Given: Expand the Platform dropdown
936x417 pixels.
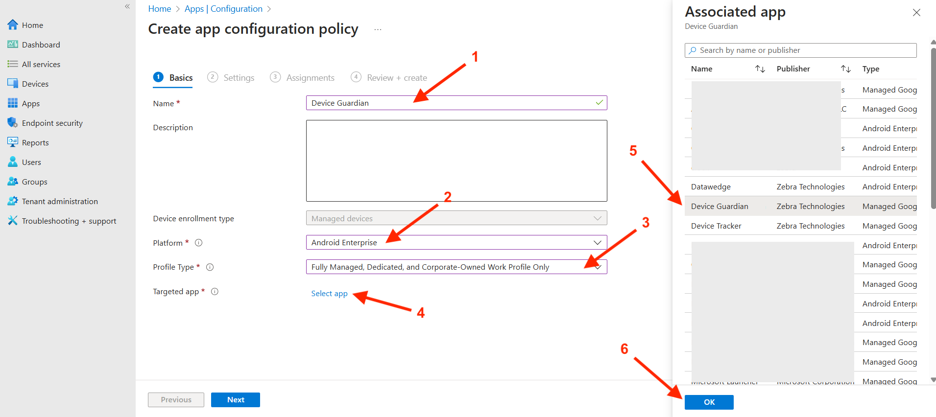Looking at the screenshot, I should 597,243.
